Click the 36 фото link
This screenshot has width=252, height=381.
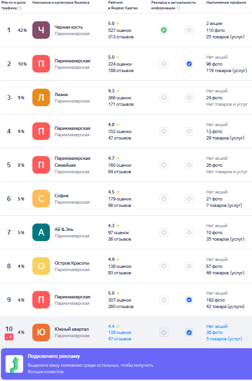(x=214, y=333)
